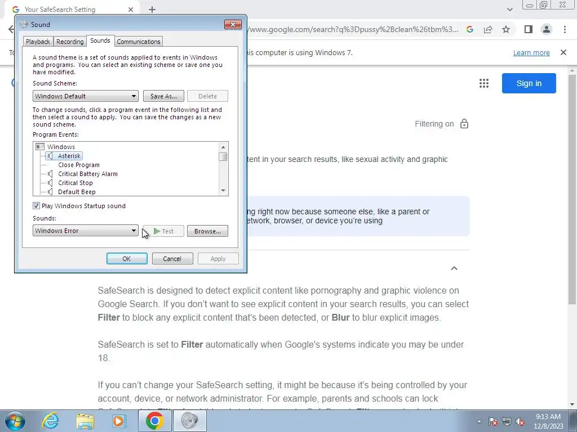Collapse the SafeSearch info section chevron
Viewport: 577px width, 432px height.
tap(454, 268)
